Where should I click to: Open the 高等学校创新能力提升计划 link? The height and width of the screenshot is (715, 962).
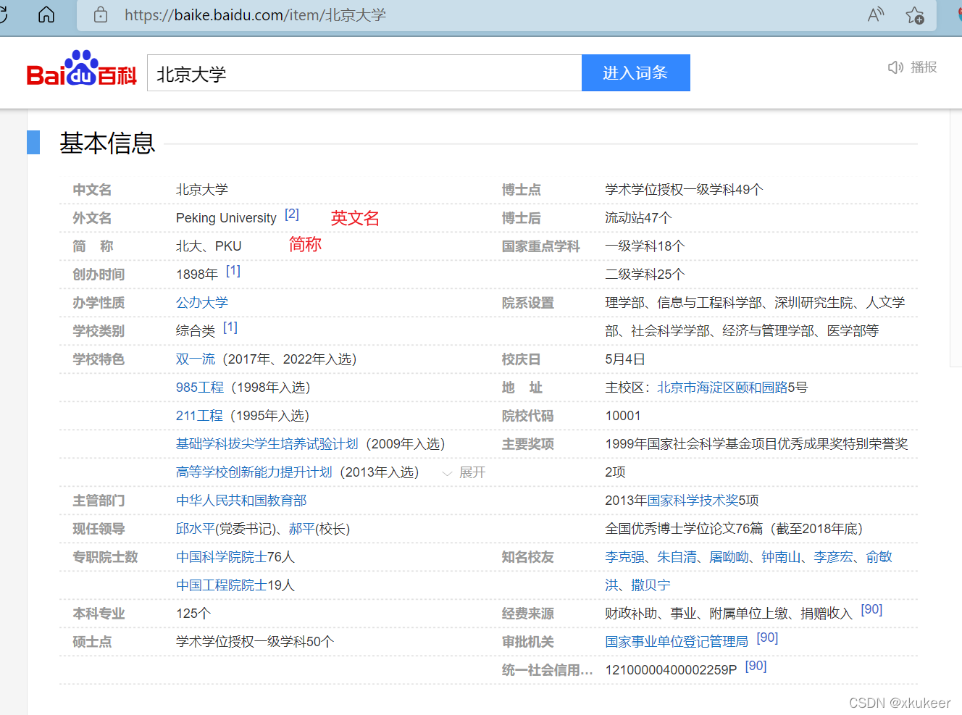click(x=254, y=472)
